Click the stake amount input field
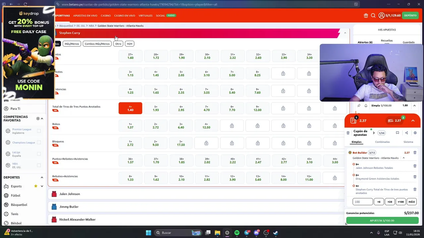Image resolution: width=424 pixels, height=238 pixels. pos(363,202)
